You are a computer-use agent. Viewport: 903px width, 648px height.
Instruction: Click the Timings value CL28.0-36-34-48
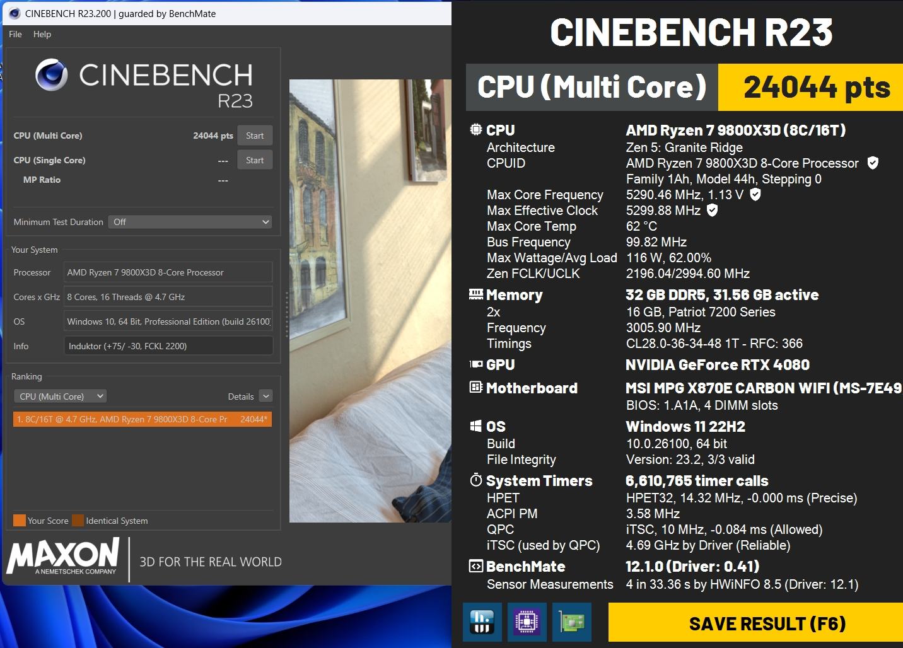[714, 344]
